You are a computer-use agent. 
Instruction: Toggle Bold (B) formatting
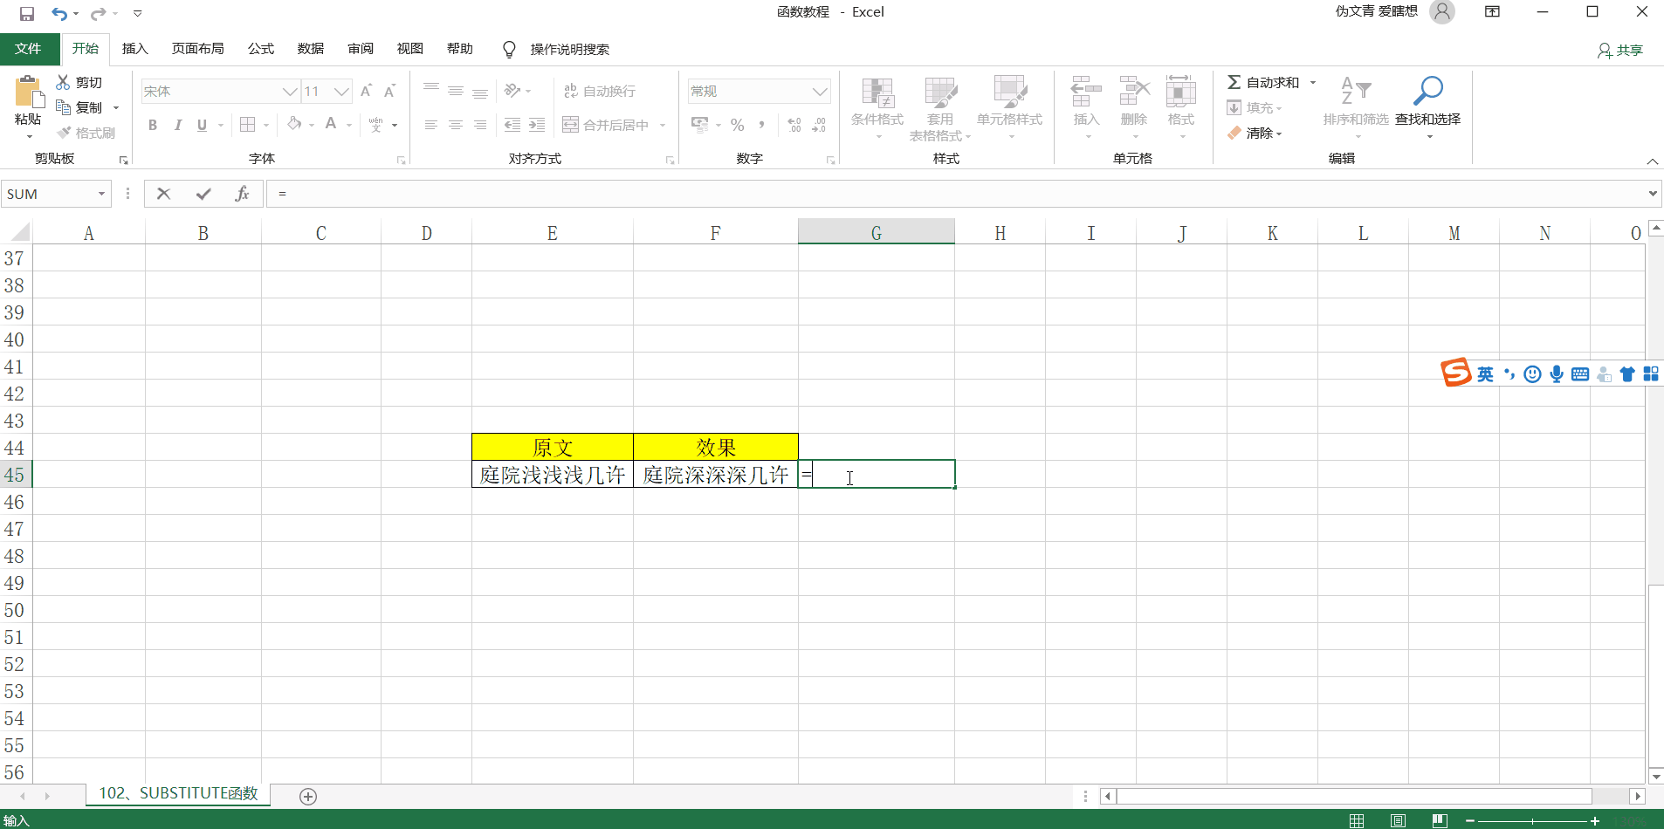pyautogui.click(x=153, y=125)
